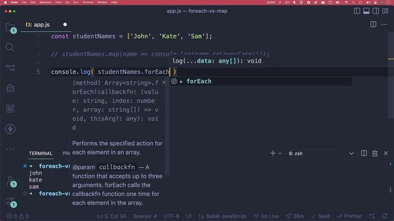Select the TERMINAL panel tab
Image resolution: width=394 pixels, height=221 pixels.
[41, 153]
